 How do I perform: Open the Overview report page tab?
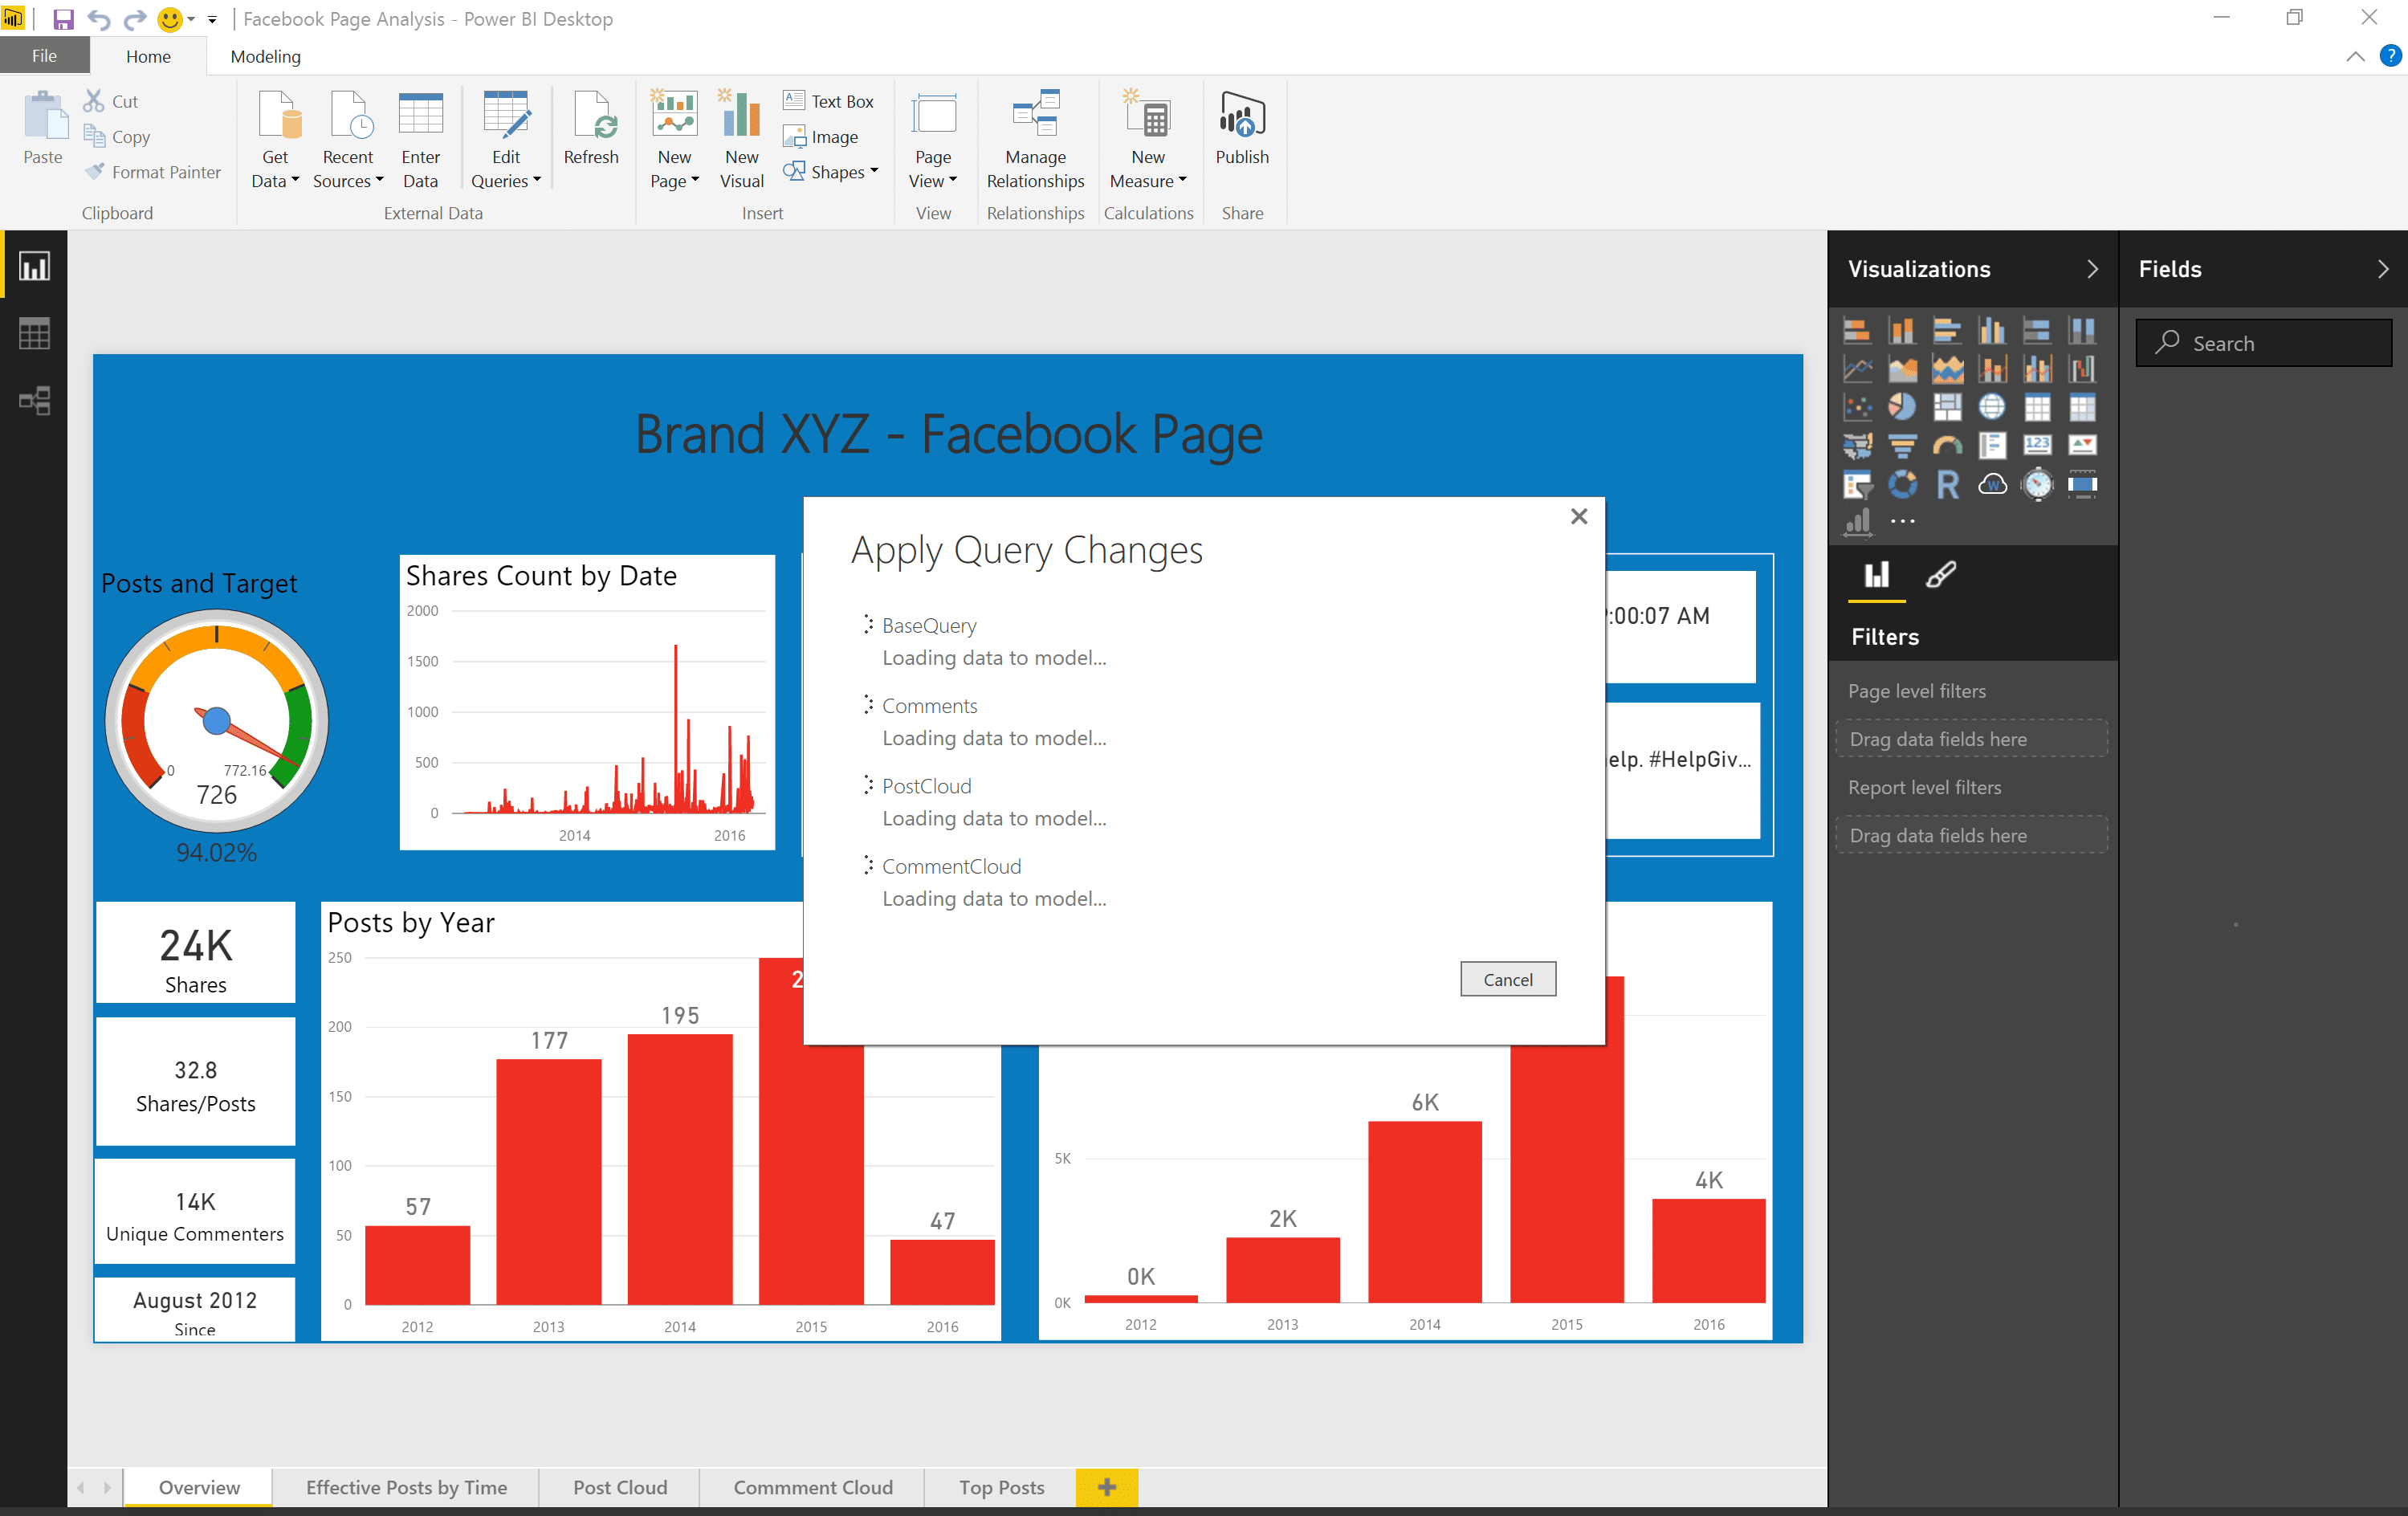pyautogui.click(x=199, y=1487)
